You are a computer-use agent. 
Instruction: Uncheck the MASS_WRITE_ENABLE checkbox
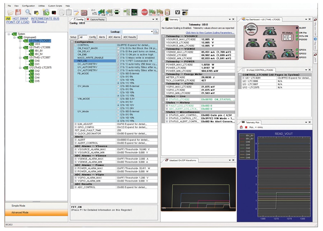point(118,58)
